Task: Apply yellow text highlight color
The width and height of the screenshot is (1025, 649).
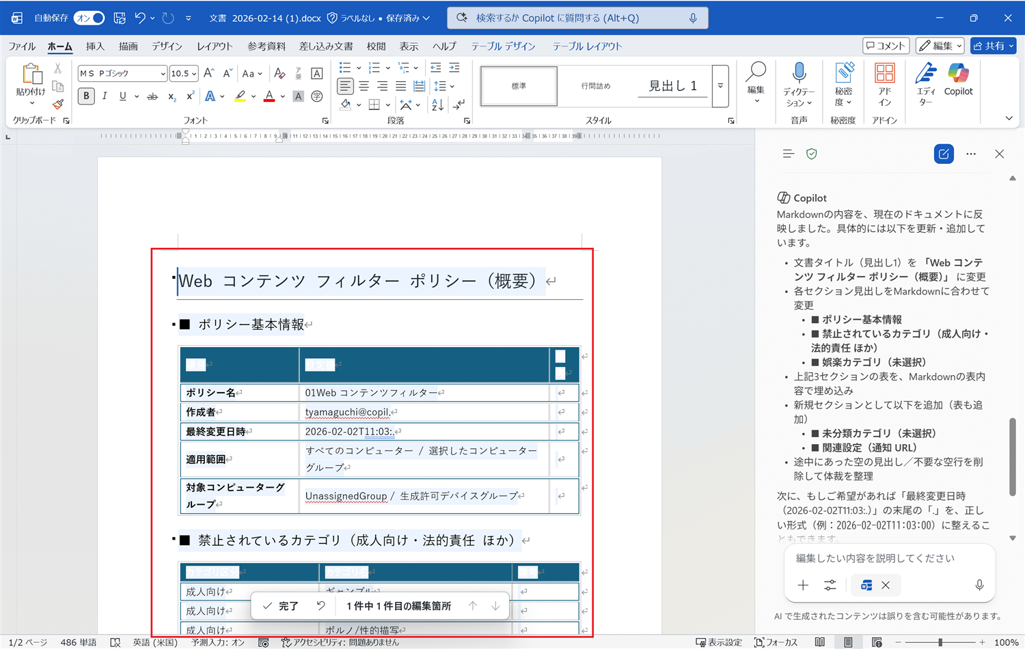Action: pos(240,96)
